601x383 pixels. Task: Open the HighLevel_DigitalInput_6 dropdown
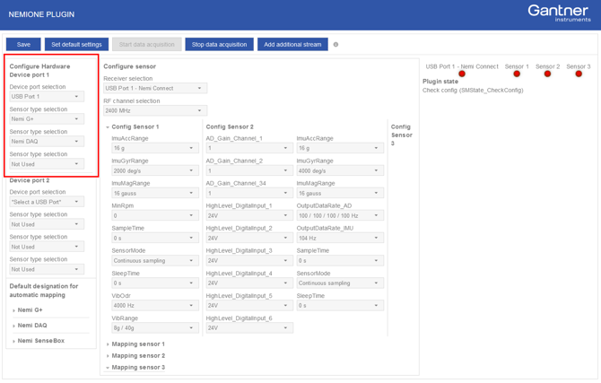tap(249, 328)
